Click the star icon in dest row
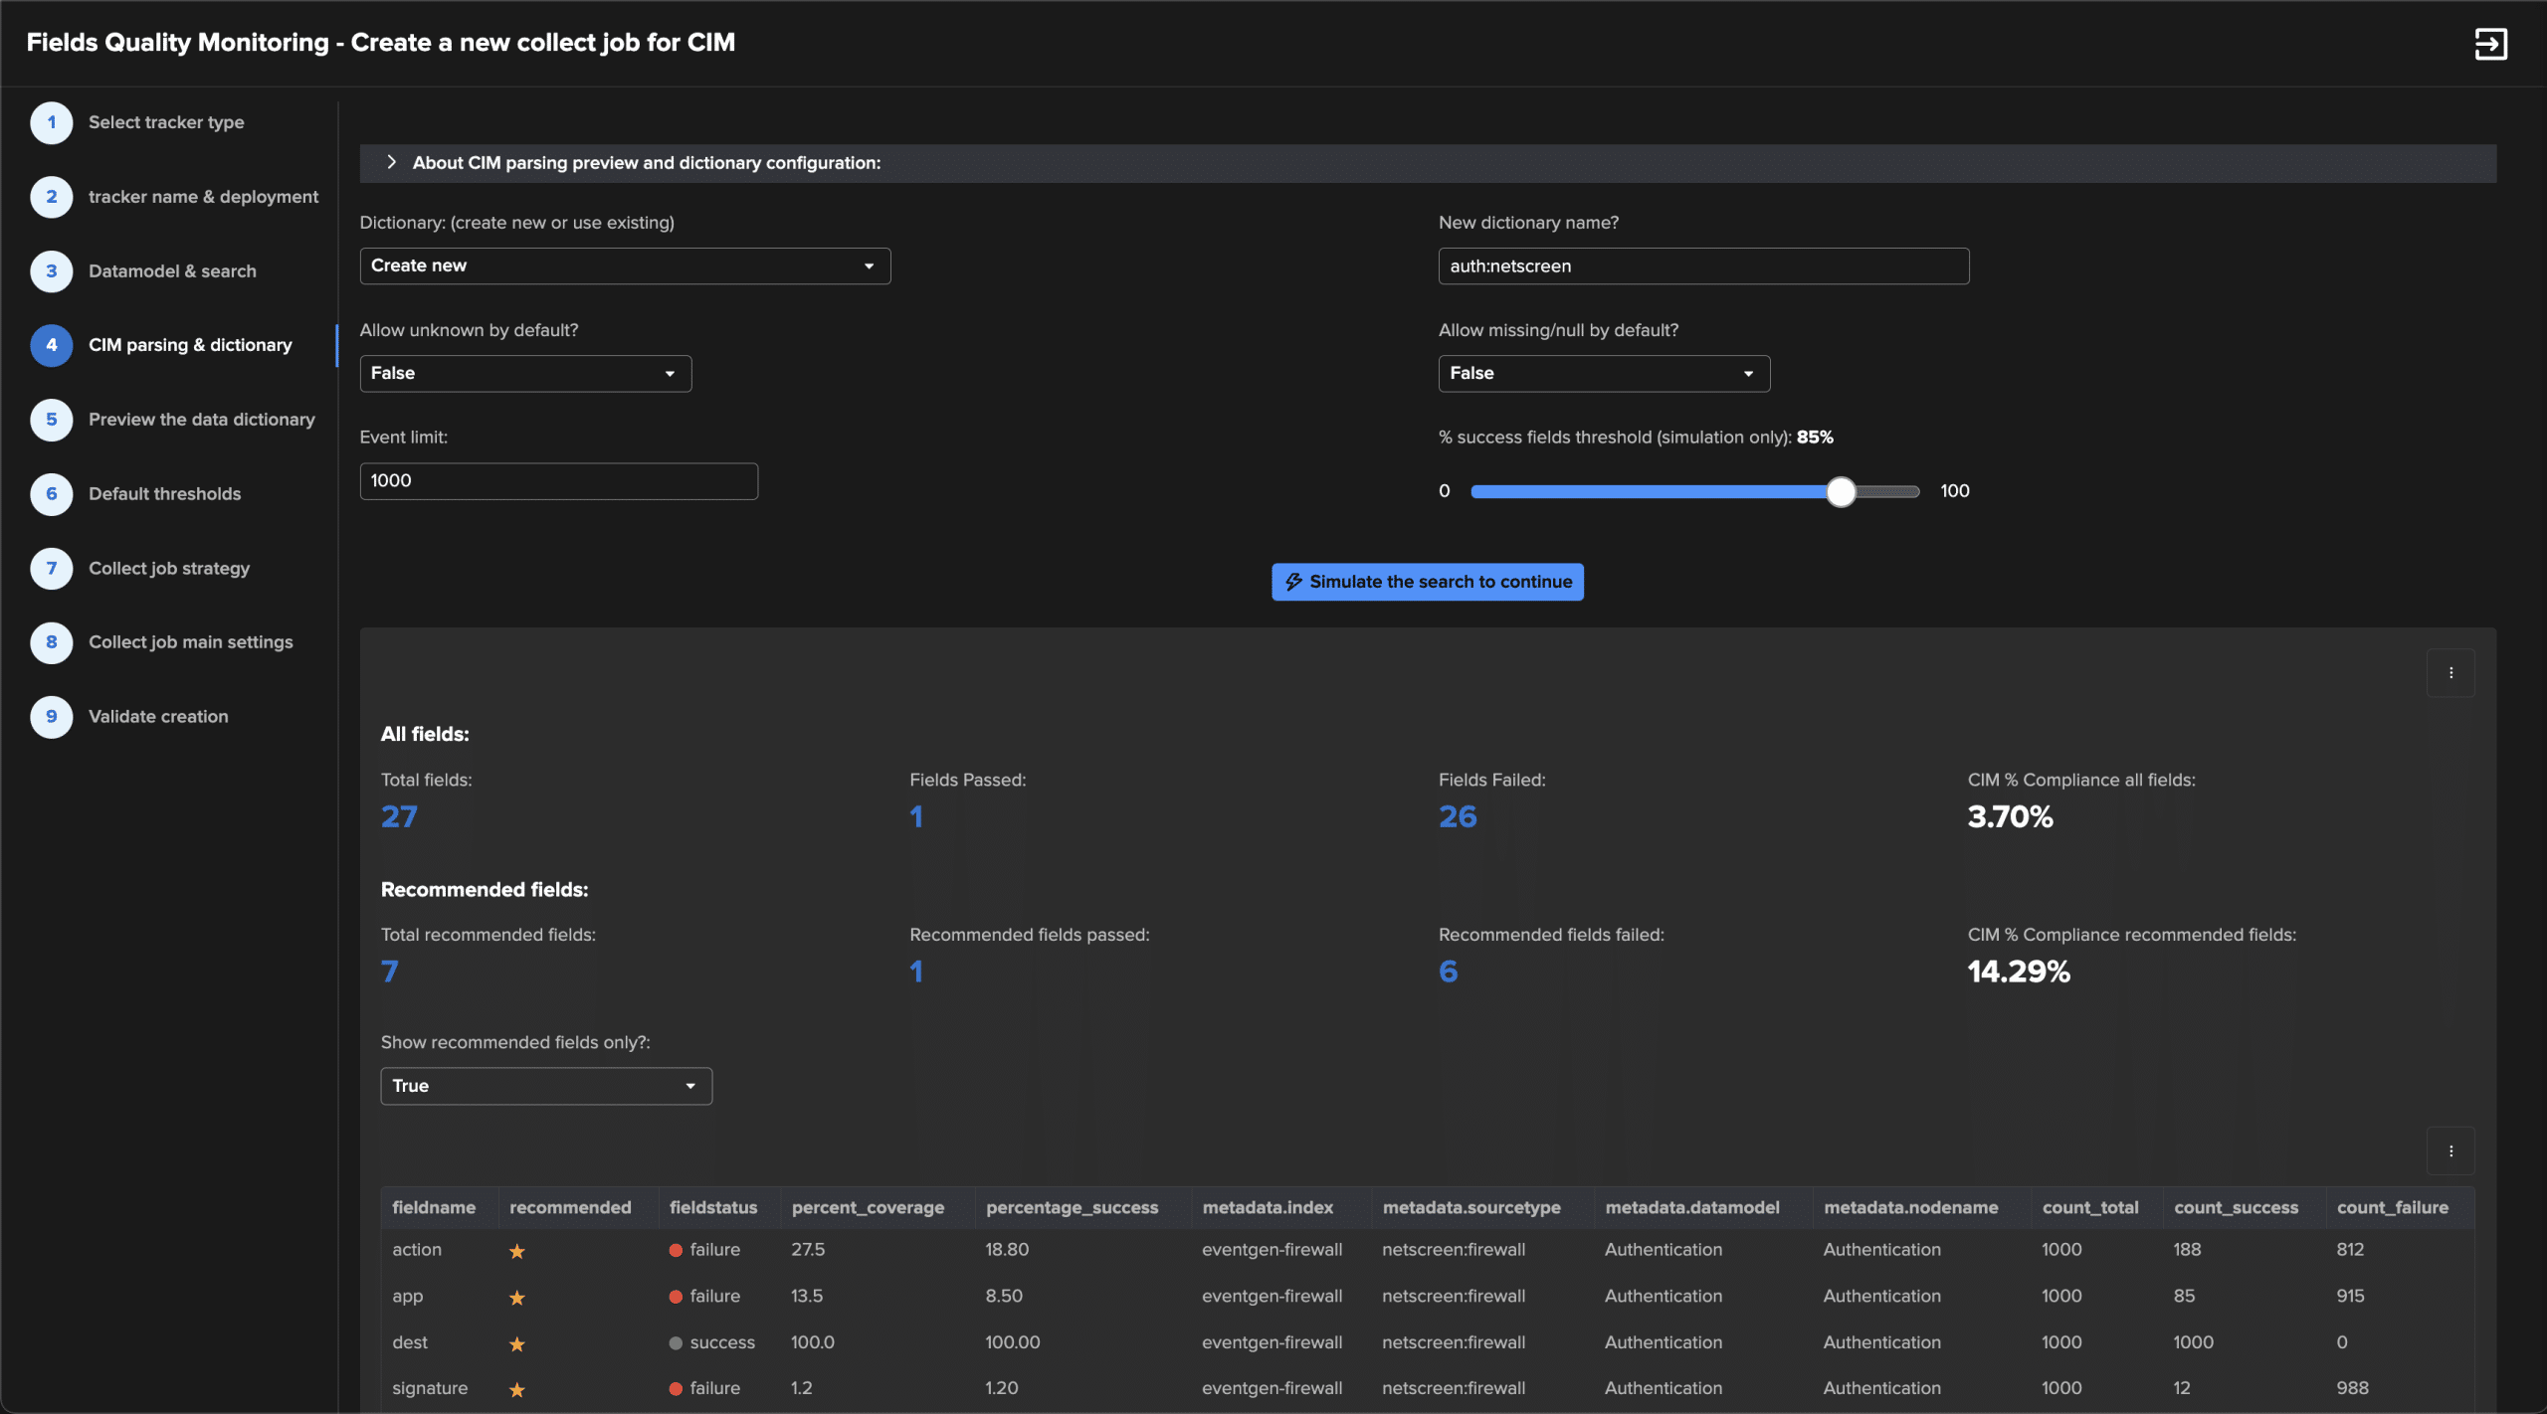The image size is (2547, 1414). 516,1343
